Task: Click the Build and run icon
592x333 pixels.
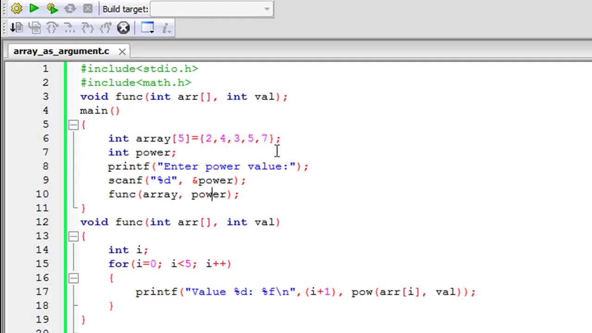Action: tap(52, 8)
